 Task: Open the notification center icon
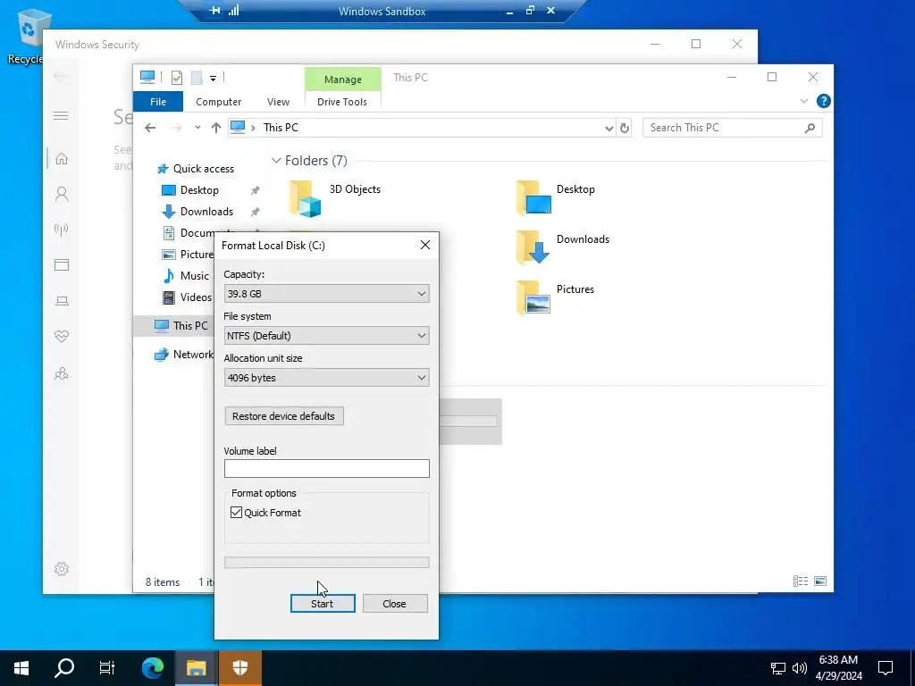(886, 668)
